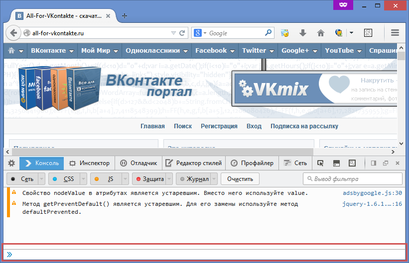This screenshot has height=263, width=409.
Task: Open the Профайлер tab
Action: tap(252, 163)
